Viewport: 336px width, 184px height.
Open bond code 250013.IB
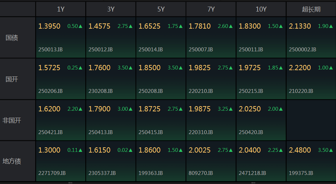(x=51, y=50)
